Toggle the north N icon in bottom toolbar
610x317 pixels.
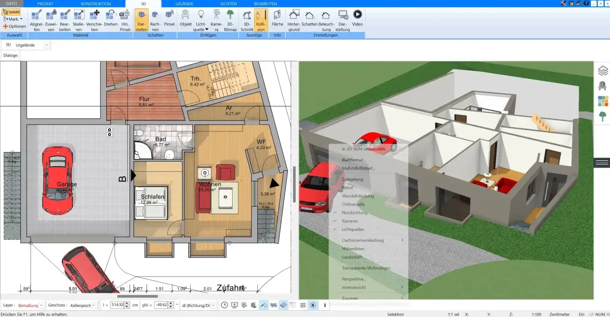[x=313, y=305]
